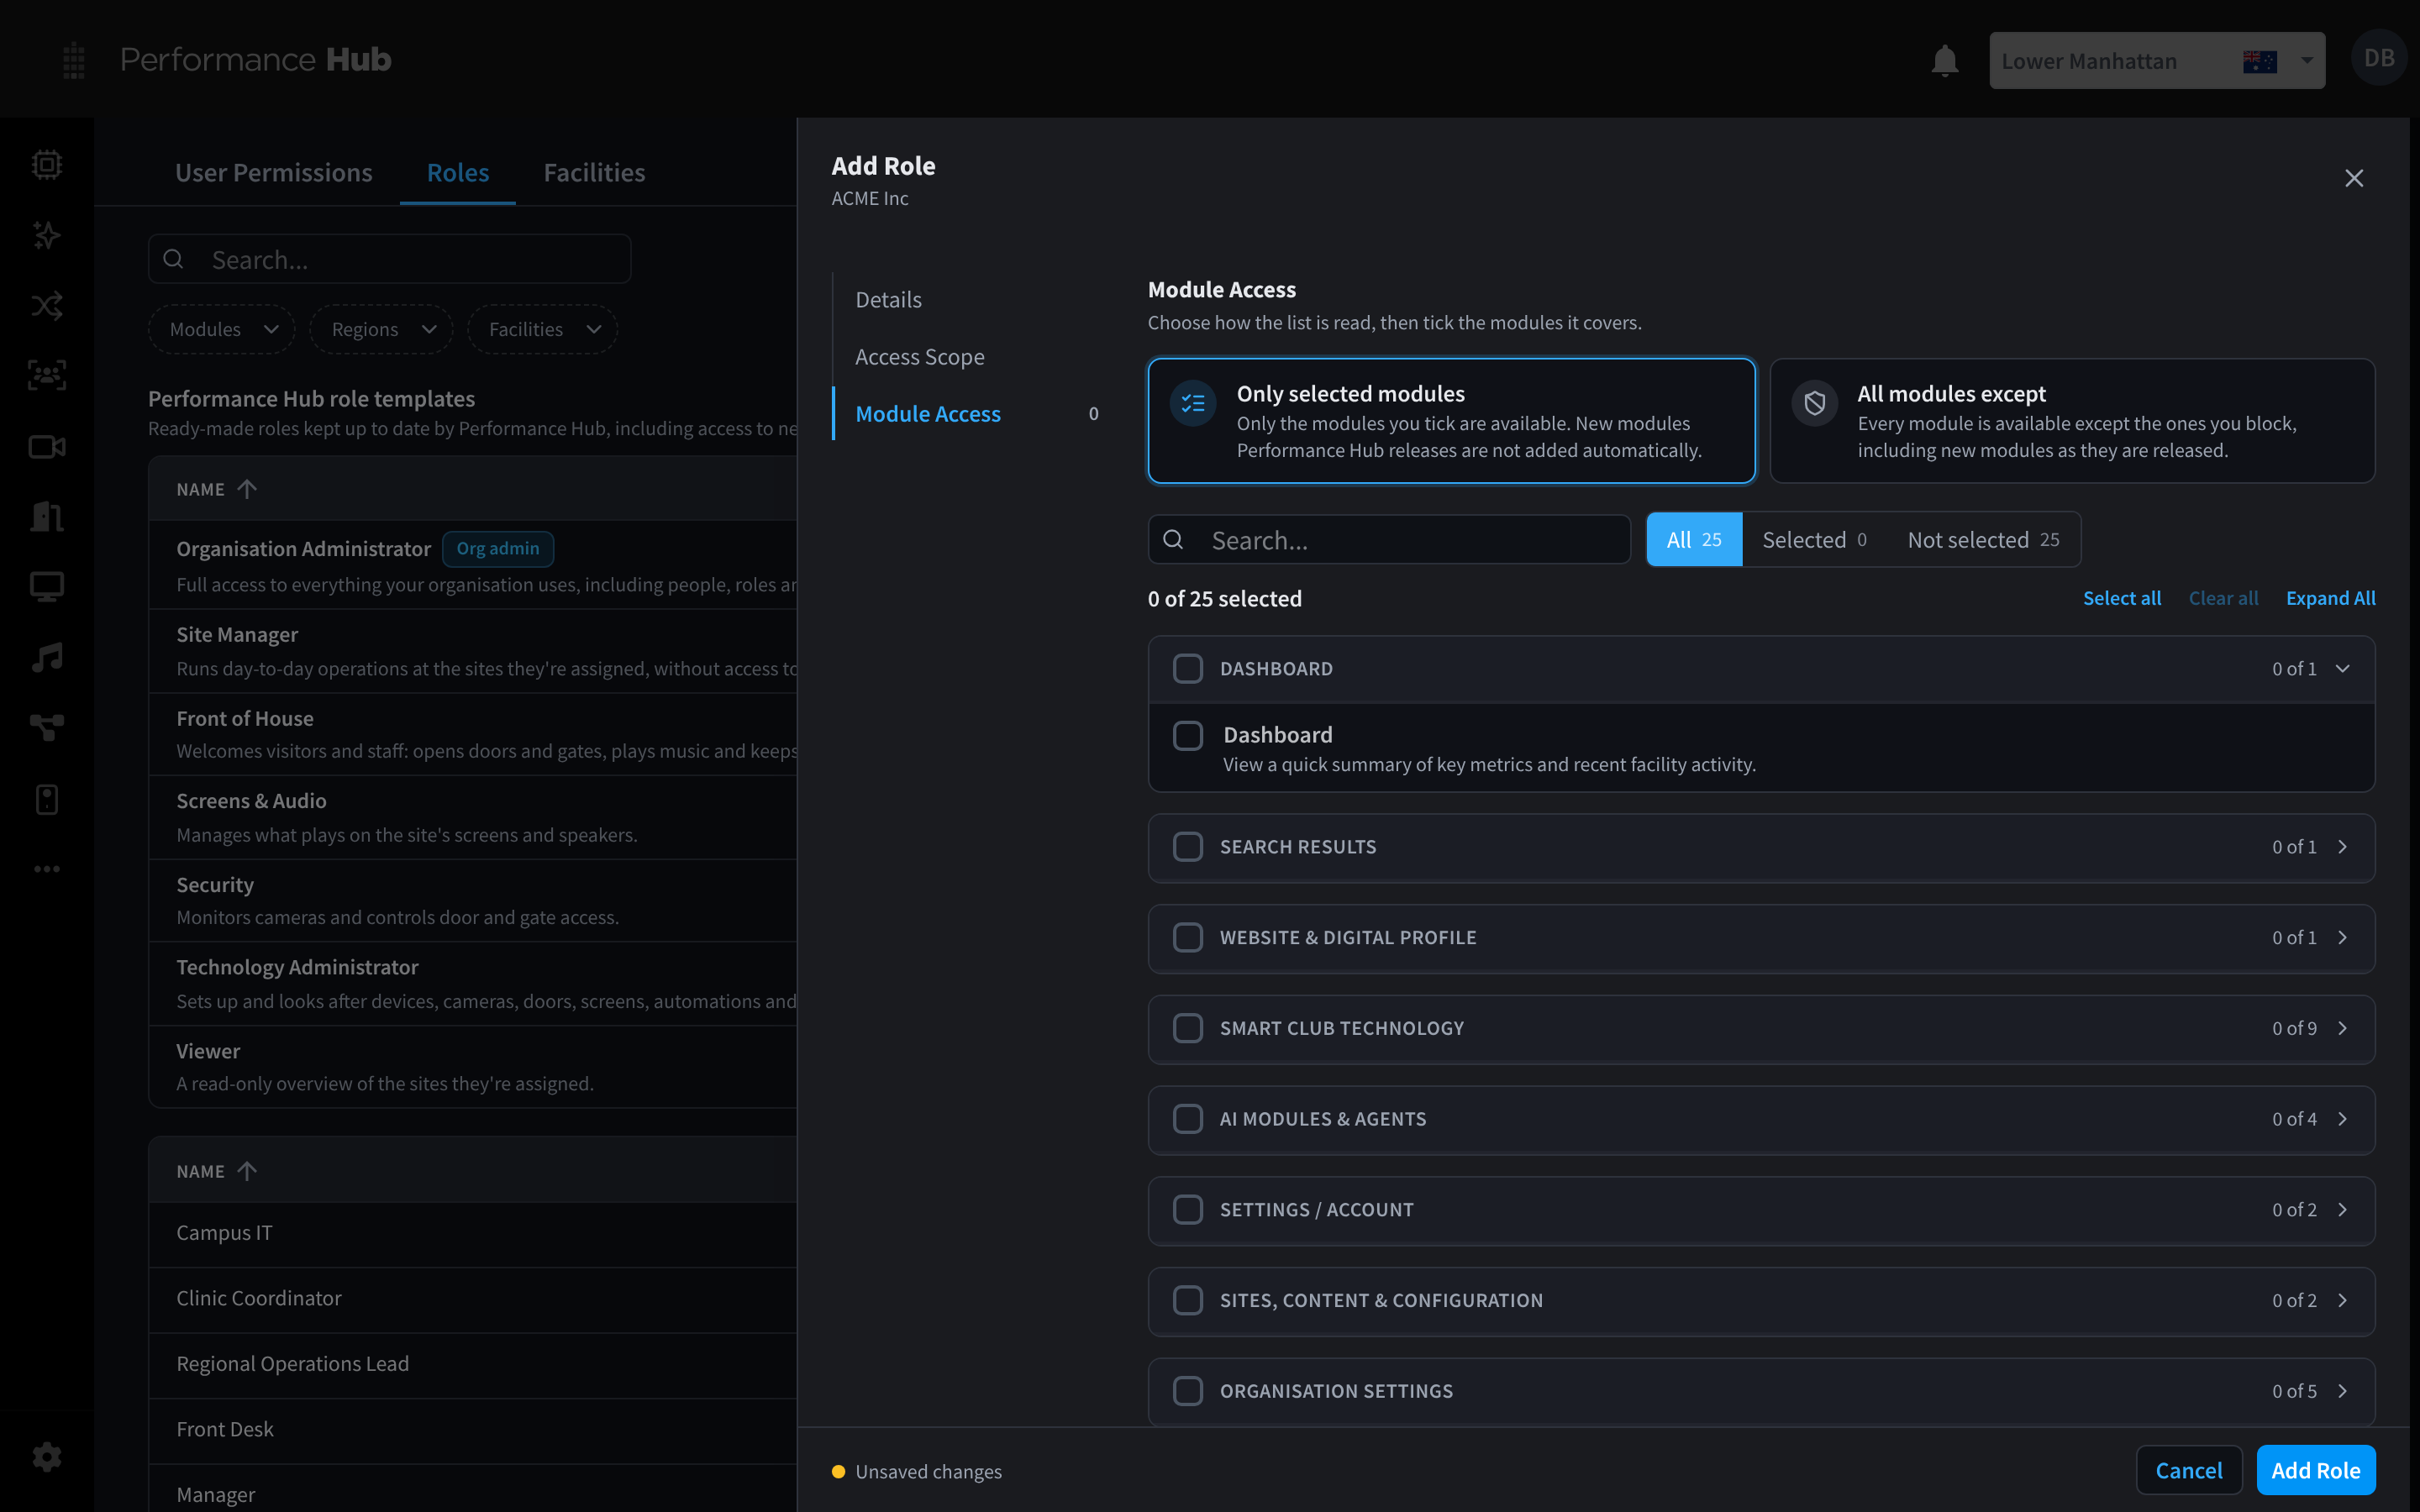
Task: Go to Access Scope step
Action: (919, 356)
